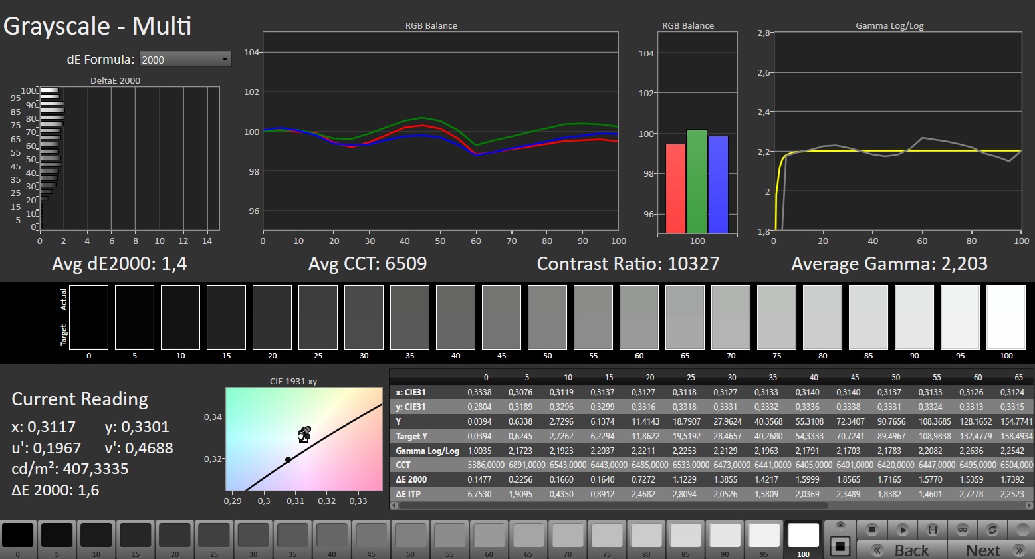This screenshot has height=559, width=1035.
Task: Click dropdown arrow next to 2000
Action: click(225, 60)
